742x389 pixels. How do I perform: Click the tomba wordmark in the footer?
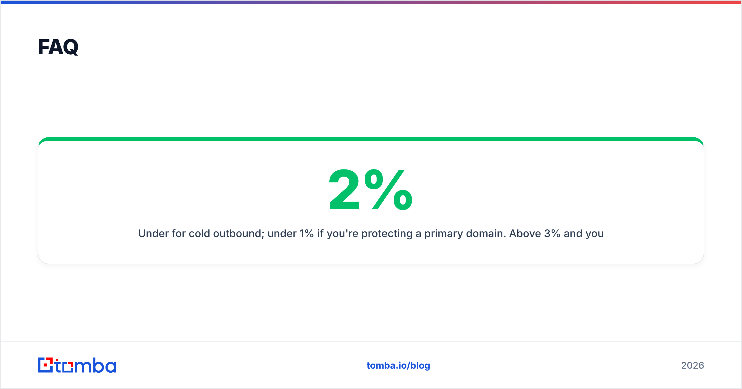click(86, 365)
